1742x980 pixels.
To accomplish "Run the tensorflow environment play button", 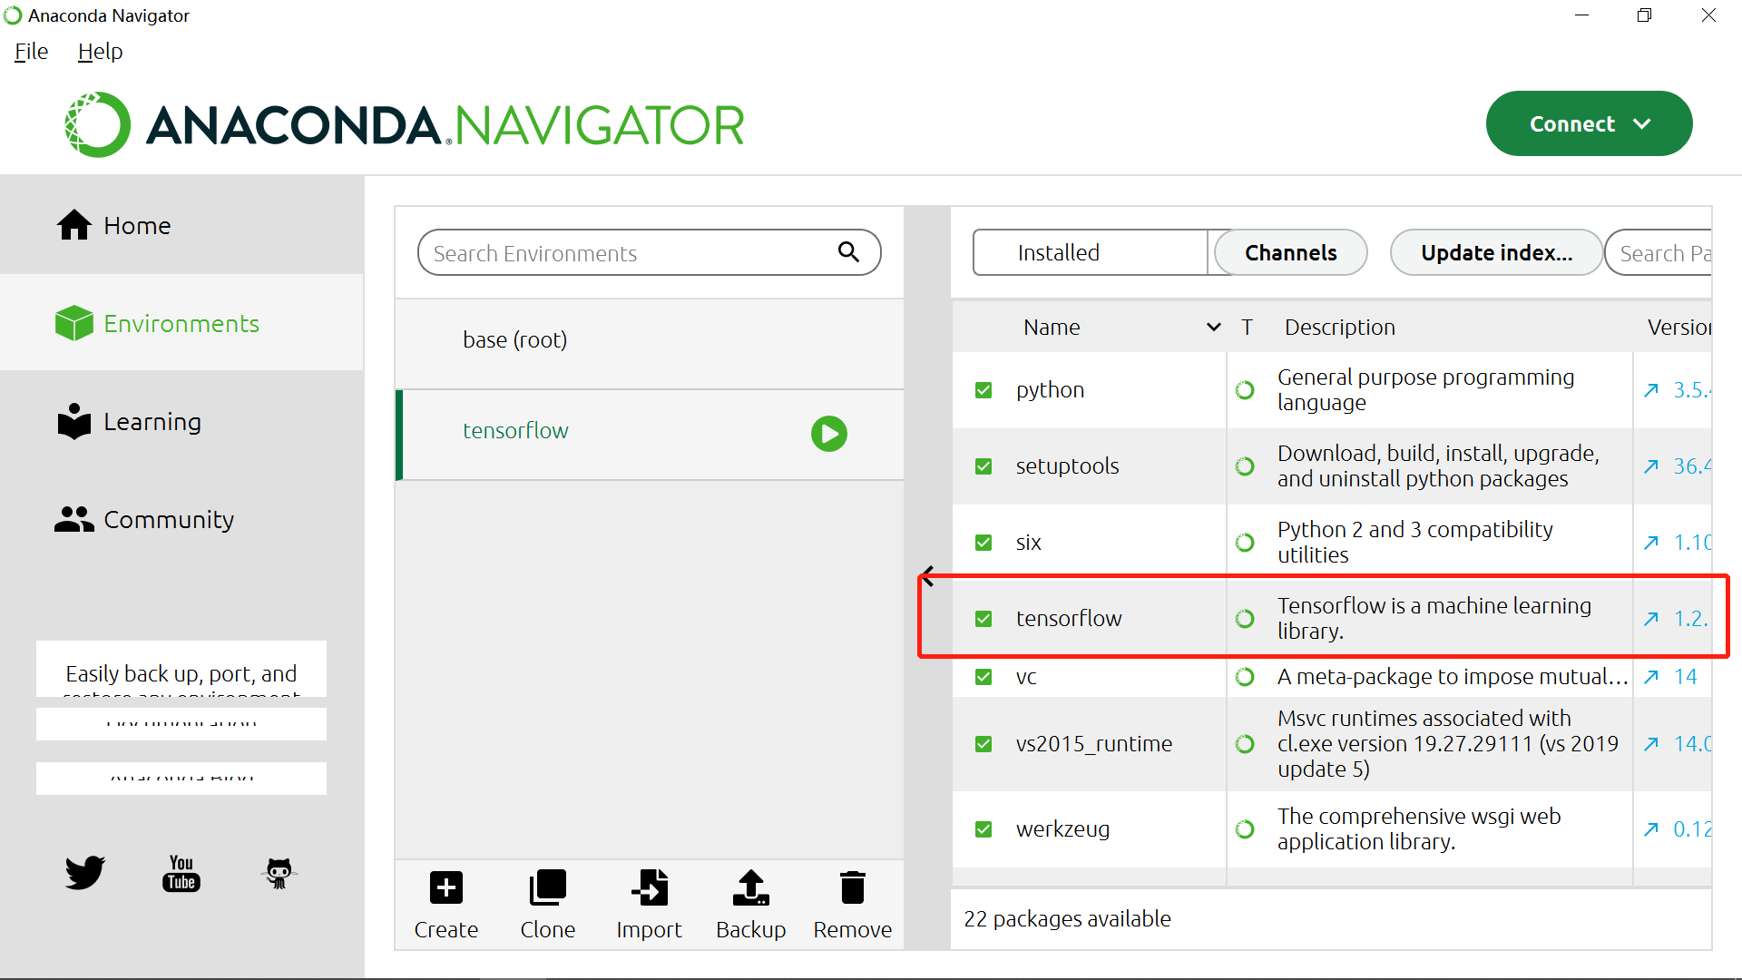I will click(x=828, y=434).
